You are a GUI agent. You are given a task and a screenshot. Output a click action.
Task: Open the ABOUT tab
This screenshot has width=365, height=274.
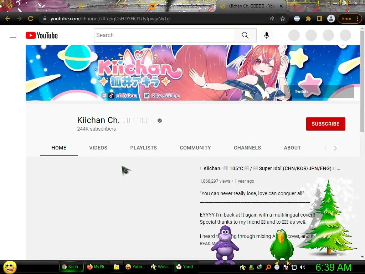click(292, 148)
